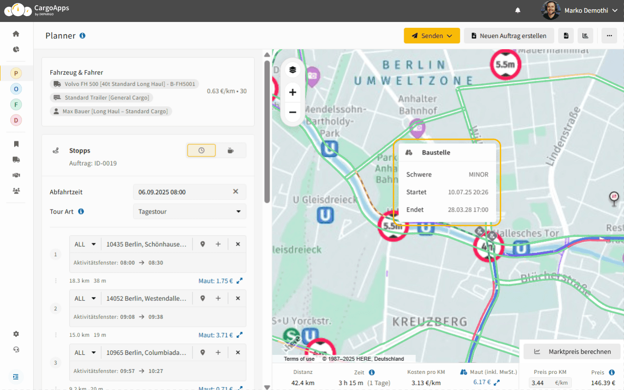Expand the Senden split button menu
The image size is (624, 390).
point(450,36)
